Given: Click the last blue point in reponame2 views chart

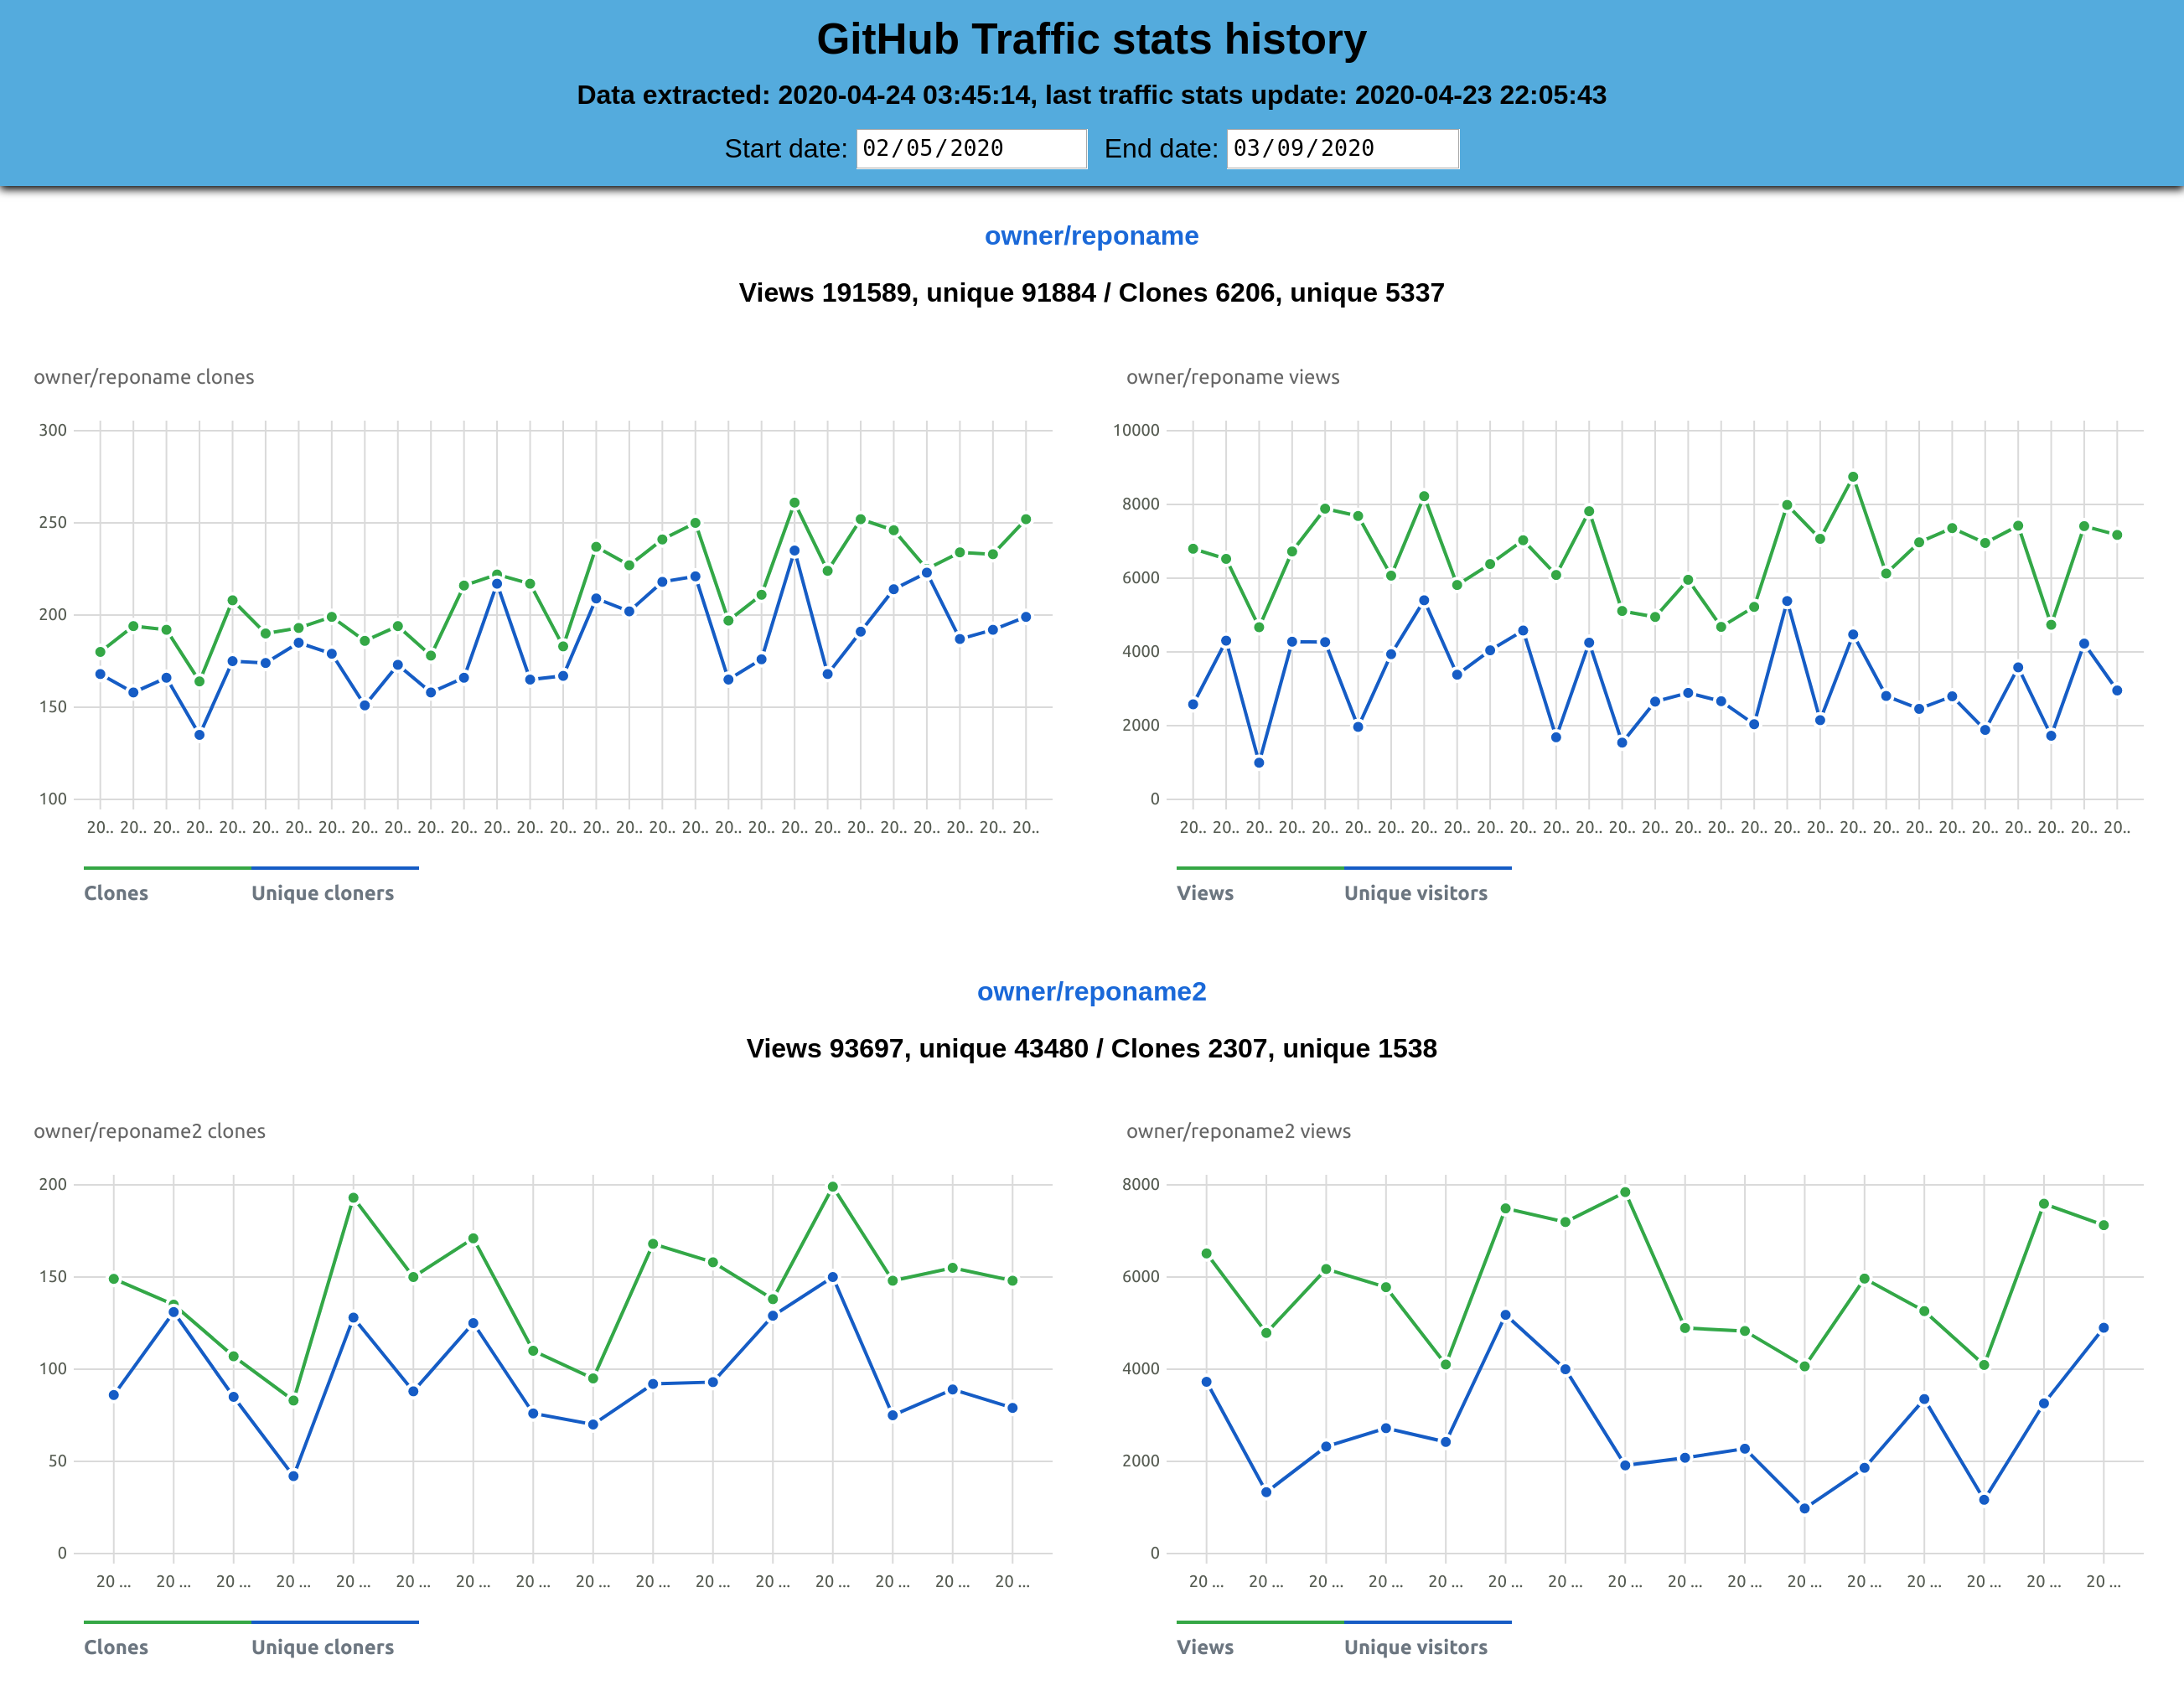Looking at the screenshot, I should 2103,1328.
